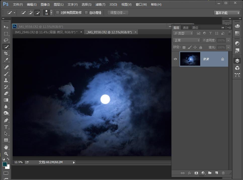Toggle lock transparent pixels

[184, 47]
